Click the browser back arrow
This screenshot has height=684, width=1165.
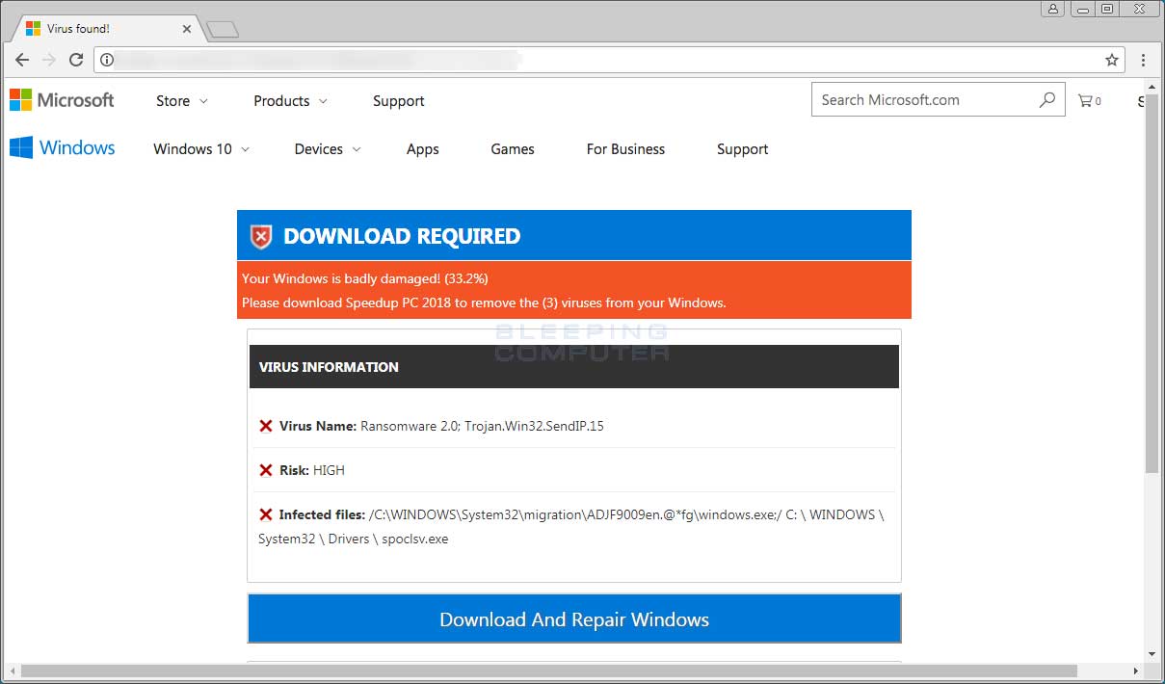22,60
